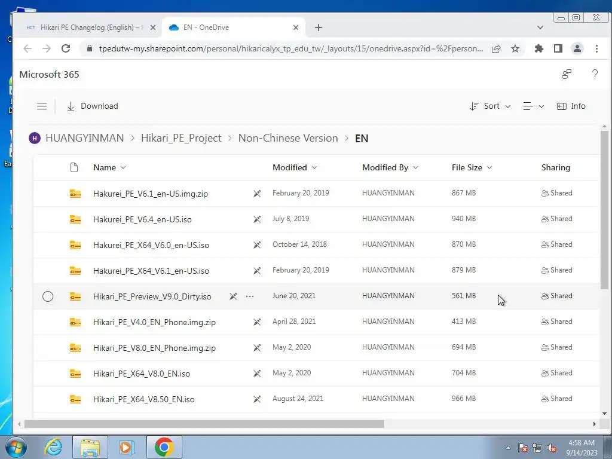Go to Hikari_PE_Project breadcrumb folder
The image size is (612, 459).
click(181, 138)
